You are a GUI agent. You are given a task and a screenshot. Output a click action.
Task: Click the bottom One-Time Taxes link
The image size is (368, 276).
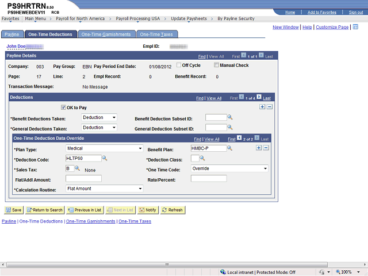[135, 221]
